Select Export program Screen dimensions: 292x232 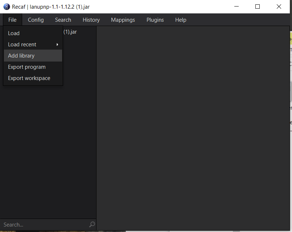26,67
